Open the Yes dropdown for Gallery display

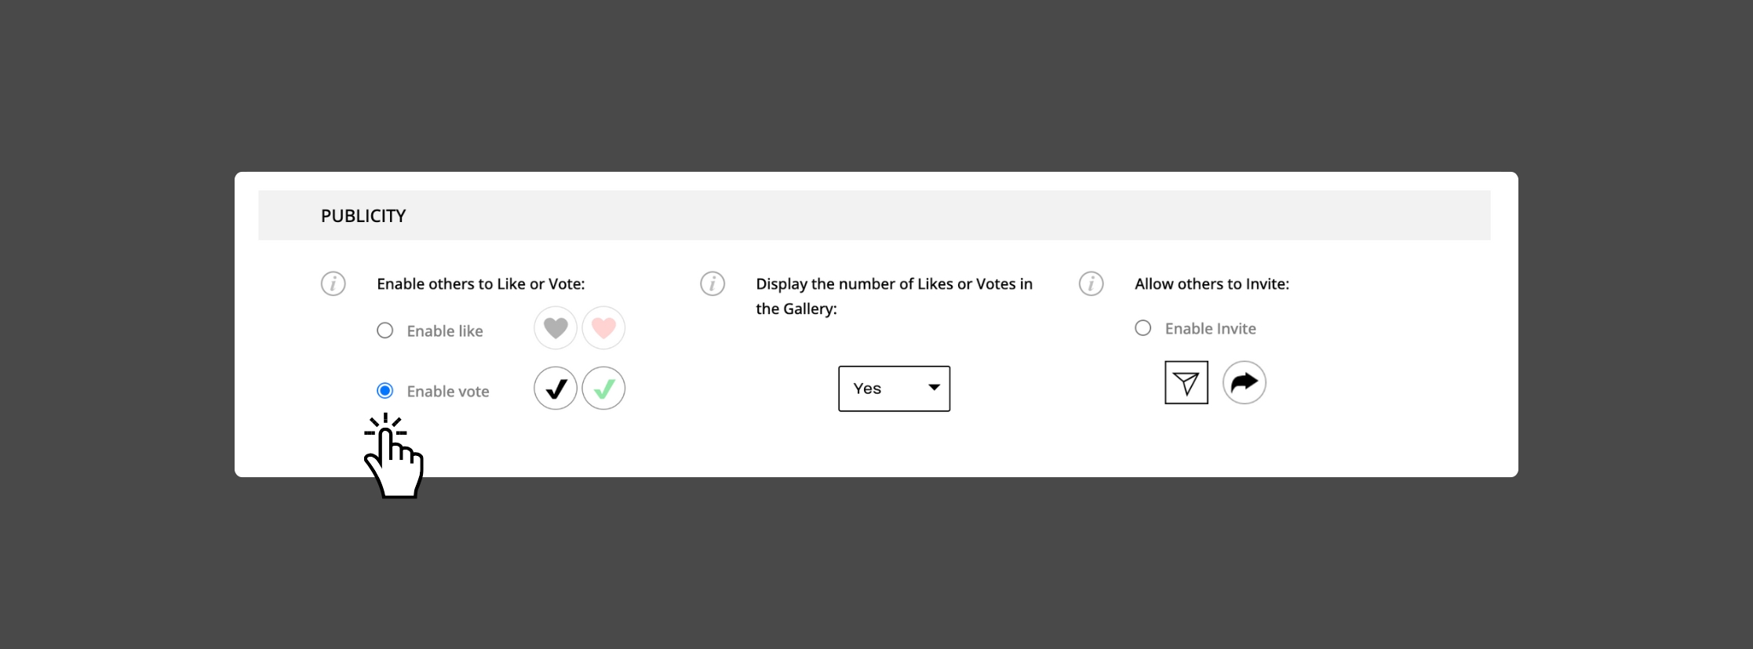click(x=894, y=388)
